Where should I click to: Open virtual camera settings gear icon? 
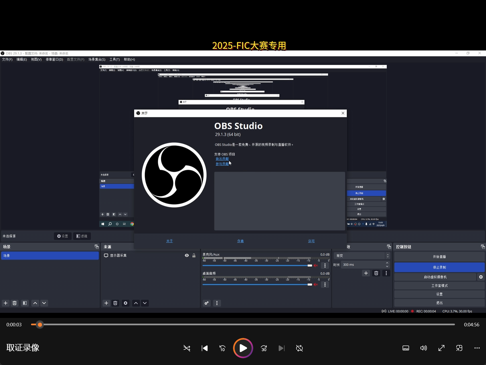[481, 277]
